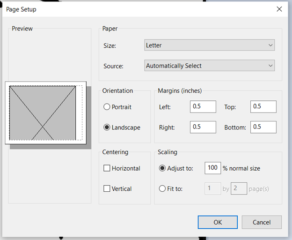Click the Adjust to percentage field

point(212,168)
